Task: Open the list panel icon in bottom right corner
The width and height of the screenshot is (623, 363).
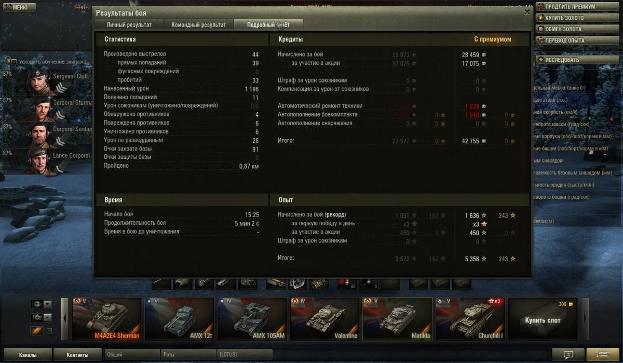Action: coord(603,355)
